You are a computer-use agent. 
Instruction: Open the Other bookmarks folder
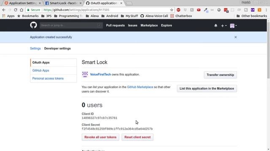[x=252, y=16]
